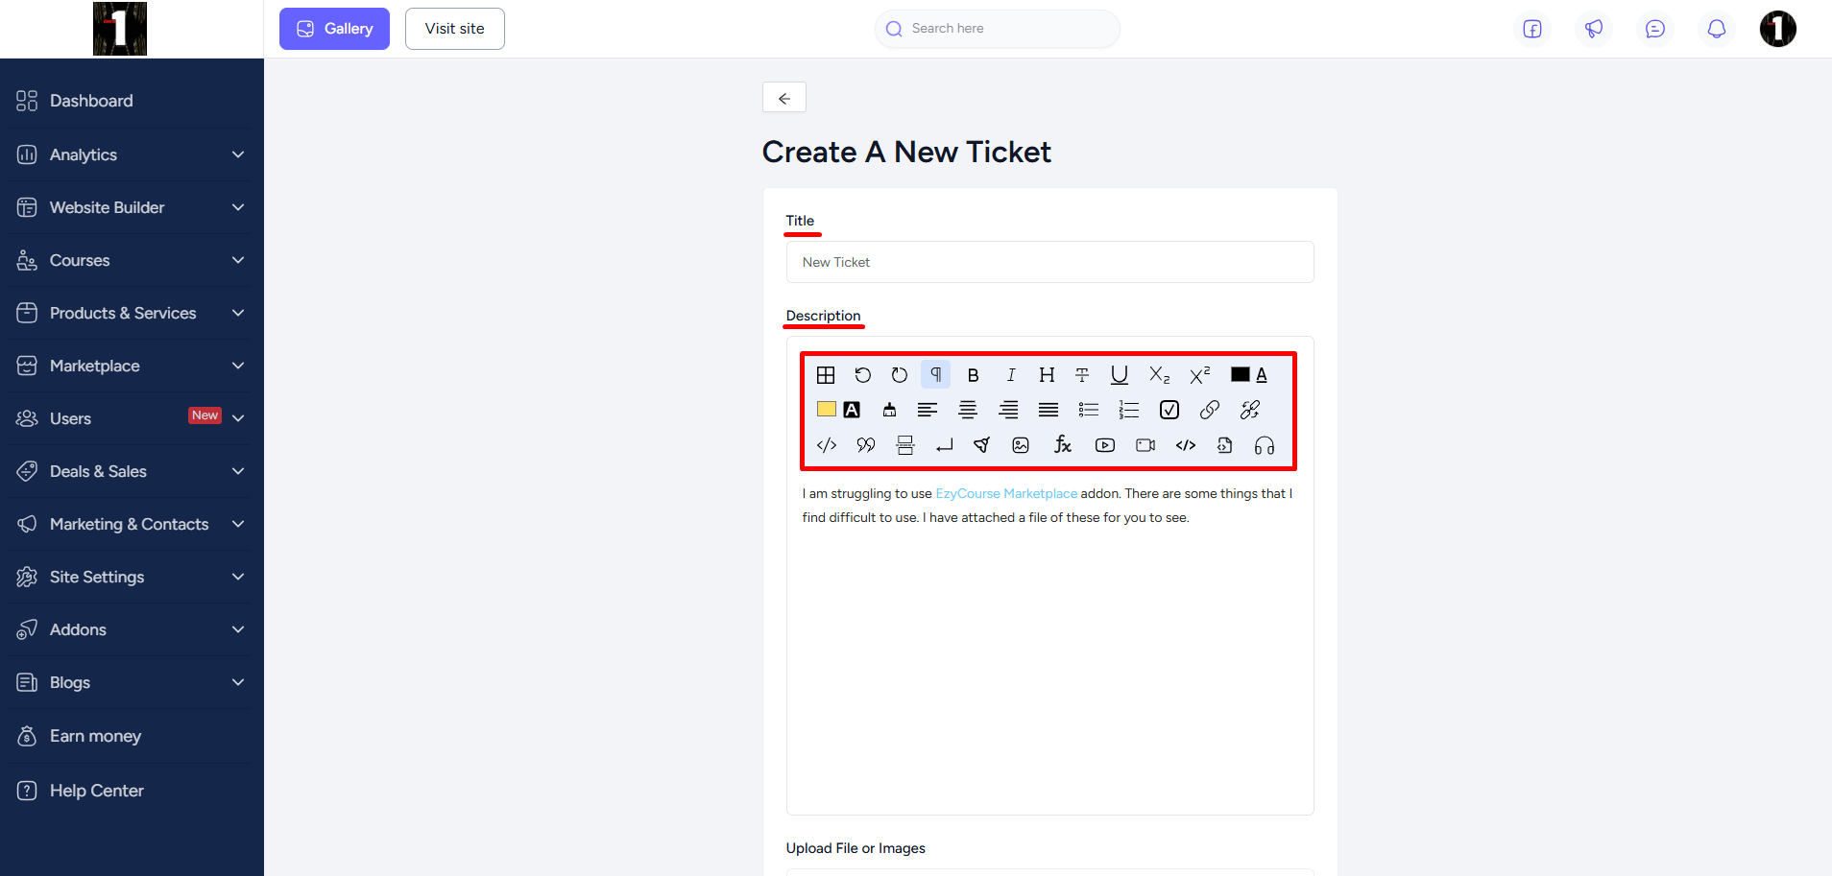Click the Visit site button
Viewport: 1832px width, 876px height.
point(454,29)
